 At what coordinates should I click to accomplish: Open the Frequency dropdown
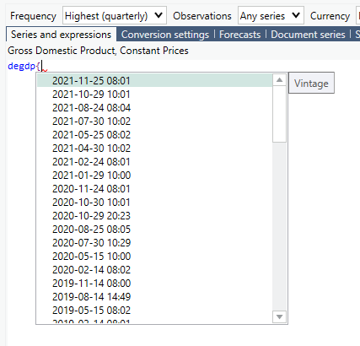tap(115, 16)
